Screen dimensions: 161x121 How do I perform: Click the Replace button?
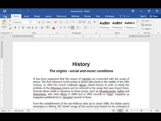147,25
